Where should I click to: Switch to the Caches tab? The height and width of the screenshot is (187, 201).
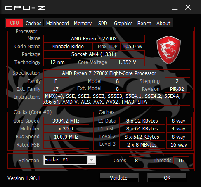click(x=33, y=23)
